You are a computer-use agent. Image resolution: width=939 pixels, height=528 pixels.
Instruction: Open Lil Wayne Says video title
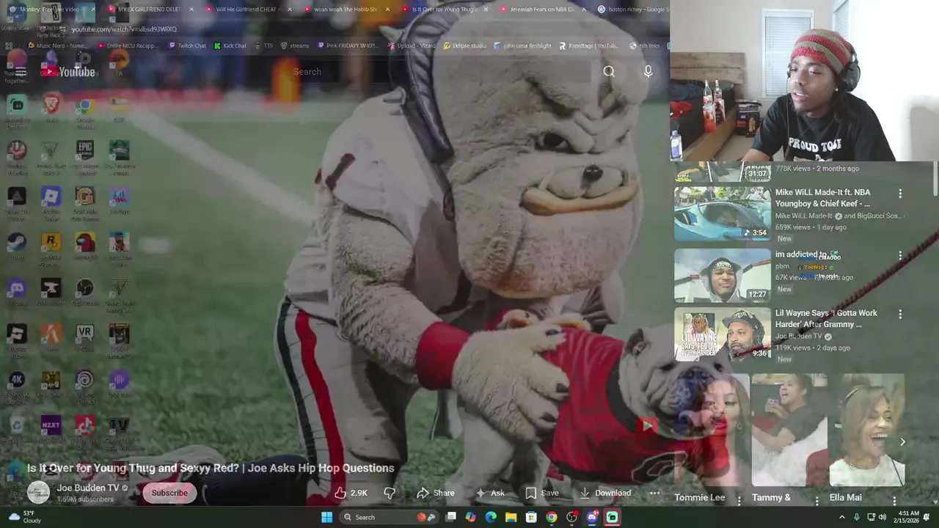(x=826, y=318)
